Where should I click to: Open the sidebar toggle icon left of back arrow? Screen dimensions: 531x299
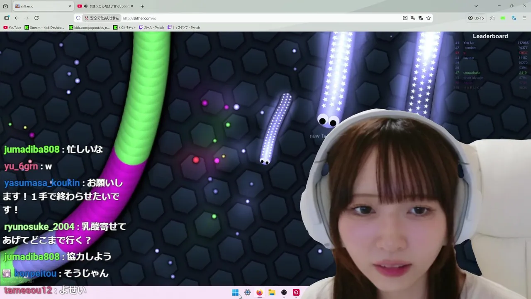pyautogui.click(x=7, y=18)
